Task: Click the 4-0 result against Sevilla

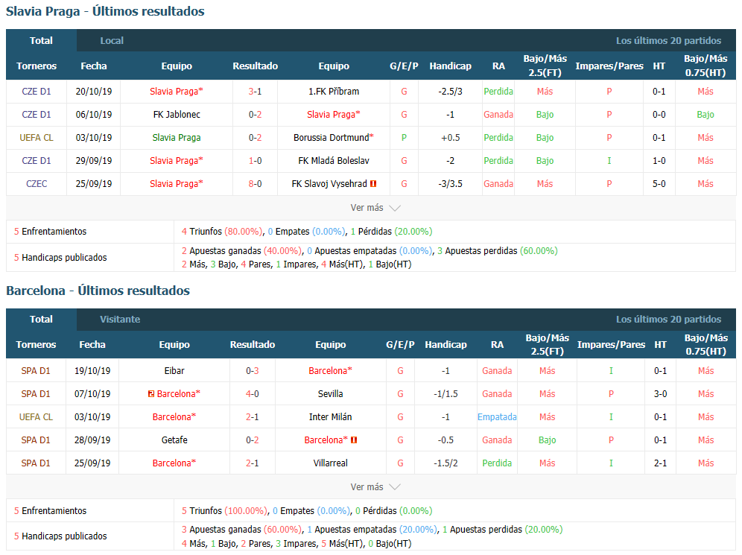Action: click(x=253, y=393)
